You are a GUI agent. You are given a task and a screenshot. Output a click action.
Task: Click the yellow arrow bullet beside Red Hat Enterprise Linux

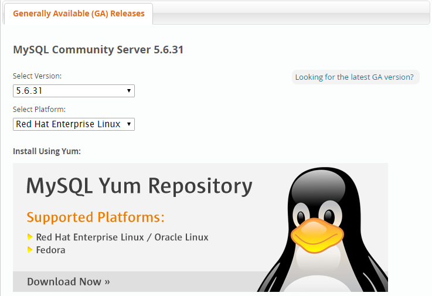[x=30, y=237]
